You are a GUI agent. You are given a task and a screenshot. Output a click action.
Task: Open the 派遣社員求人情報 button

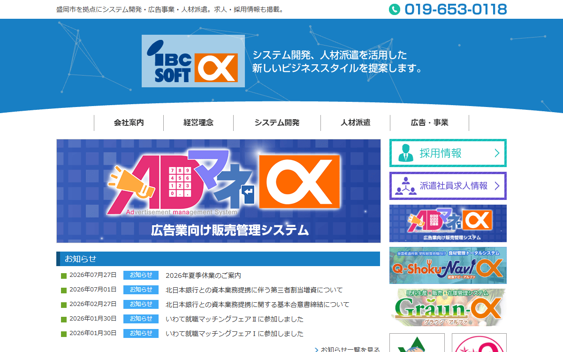click(448, 186)
